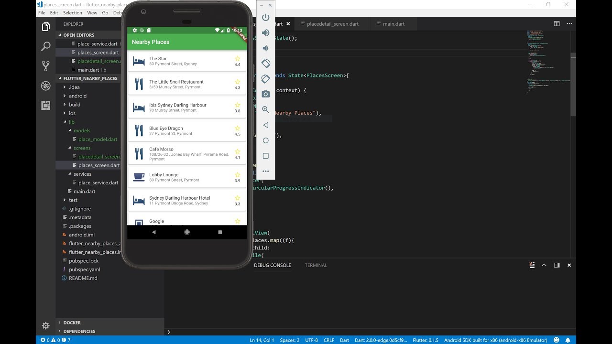Image resolution: width=612 pixels, height=344 pixels.
Task: Click the UTF-8 encoding in status bar
Action: pos(311,340)
